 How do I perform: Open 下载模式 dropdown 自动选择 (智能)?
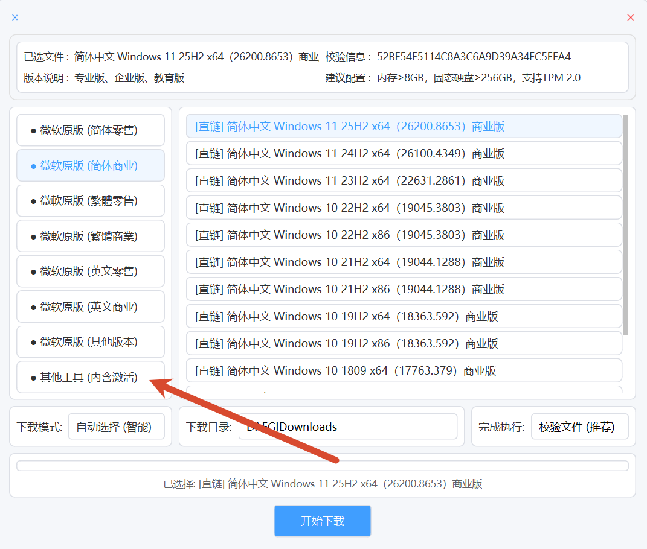click(117, 427)
